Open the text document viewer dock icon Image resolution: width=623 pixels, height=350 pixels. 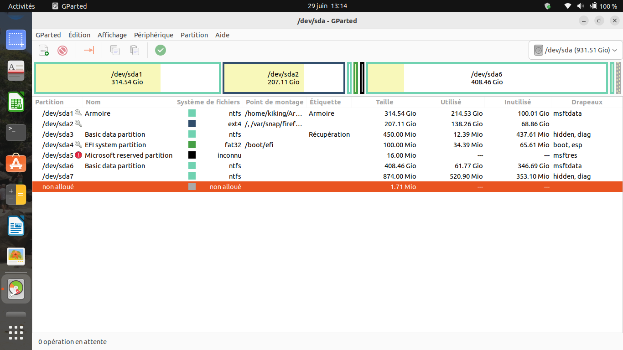[16, 71]
